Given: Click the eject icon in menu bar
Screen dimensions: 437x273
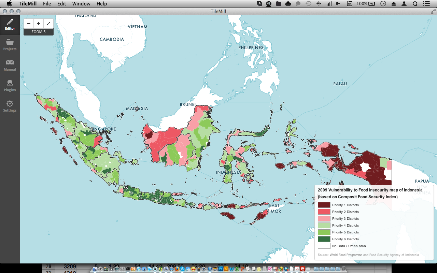Looking at the screenshot, I should coord(394,3).
